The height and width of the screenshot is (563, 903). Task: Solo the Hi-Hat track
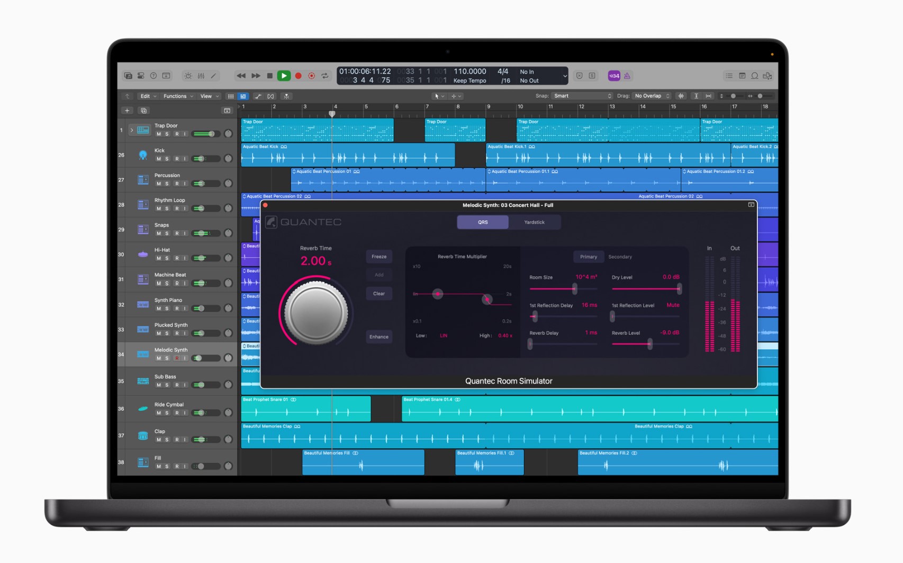coord(167,258)
